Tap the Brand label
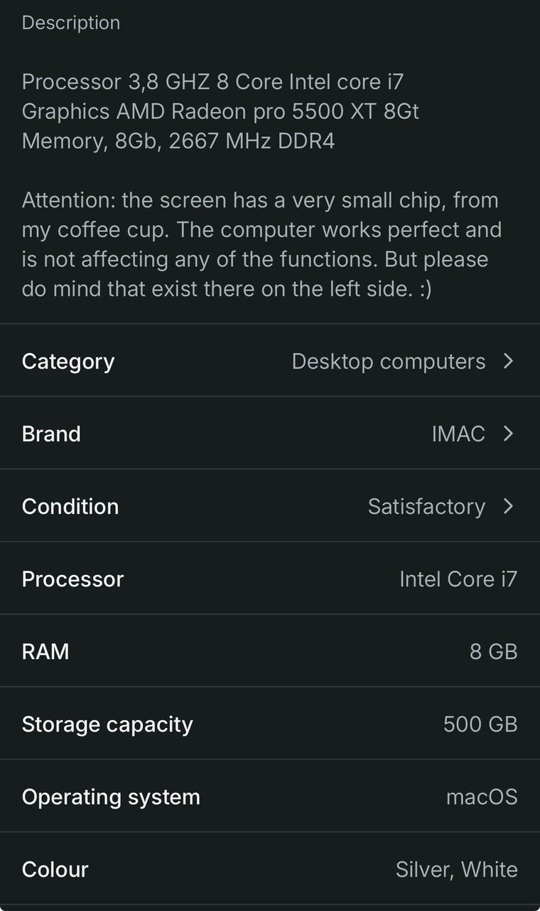The width and height of the screenshot is (540, 911). pyautogui.click(x=51, y=433)
